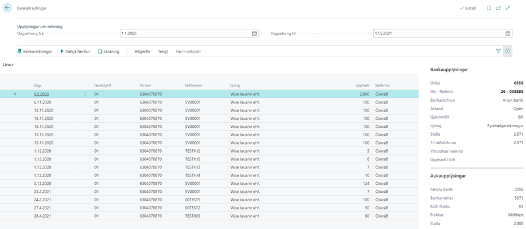
Task: Click the back arrow button
Action: point(7,8)
